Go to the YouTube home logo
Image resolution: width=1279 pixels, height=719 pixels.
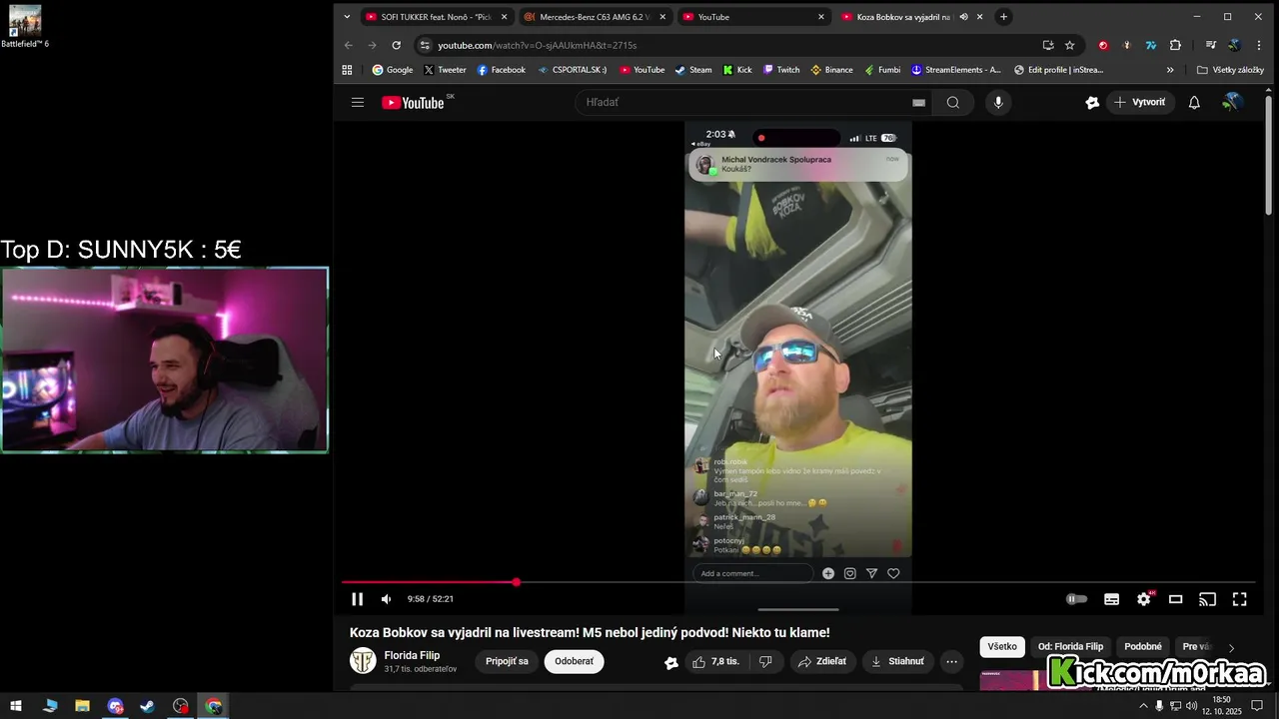pos(413,103)
